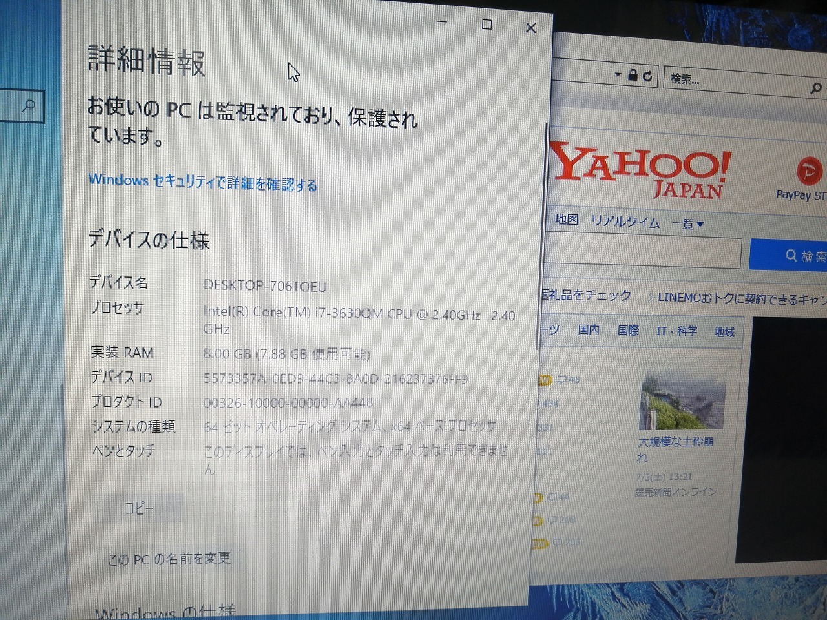Select the 国際 news tab

[628, 331]
